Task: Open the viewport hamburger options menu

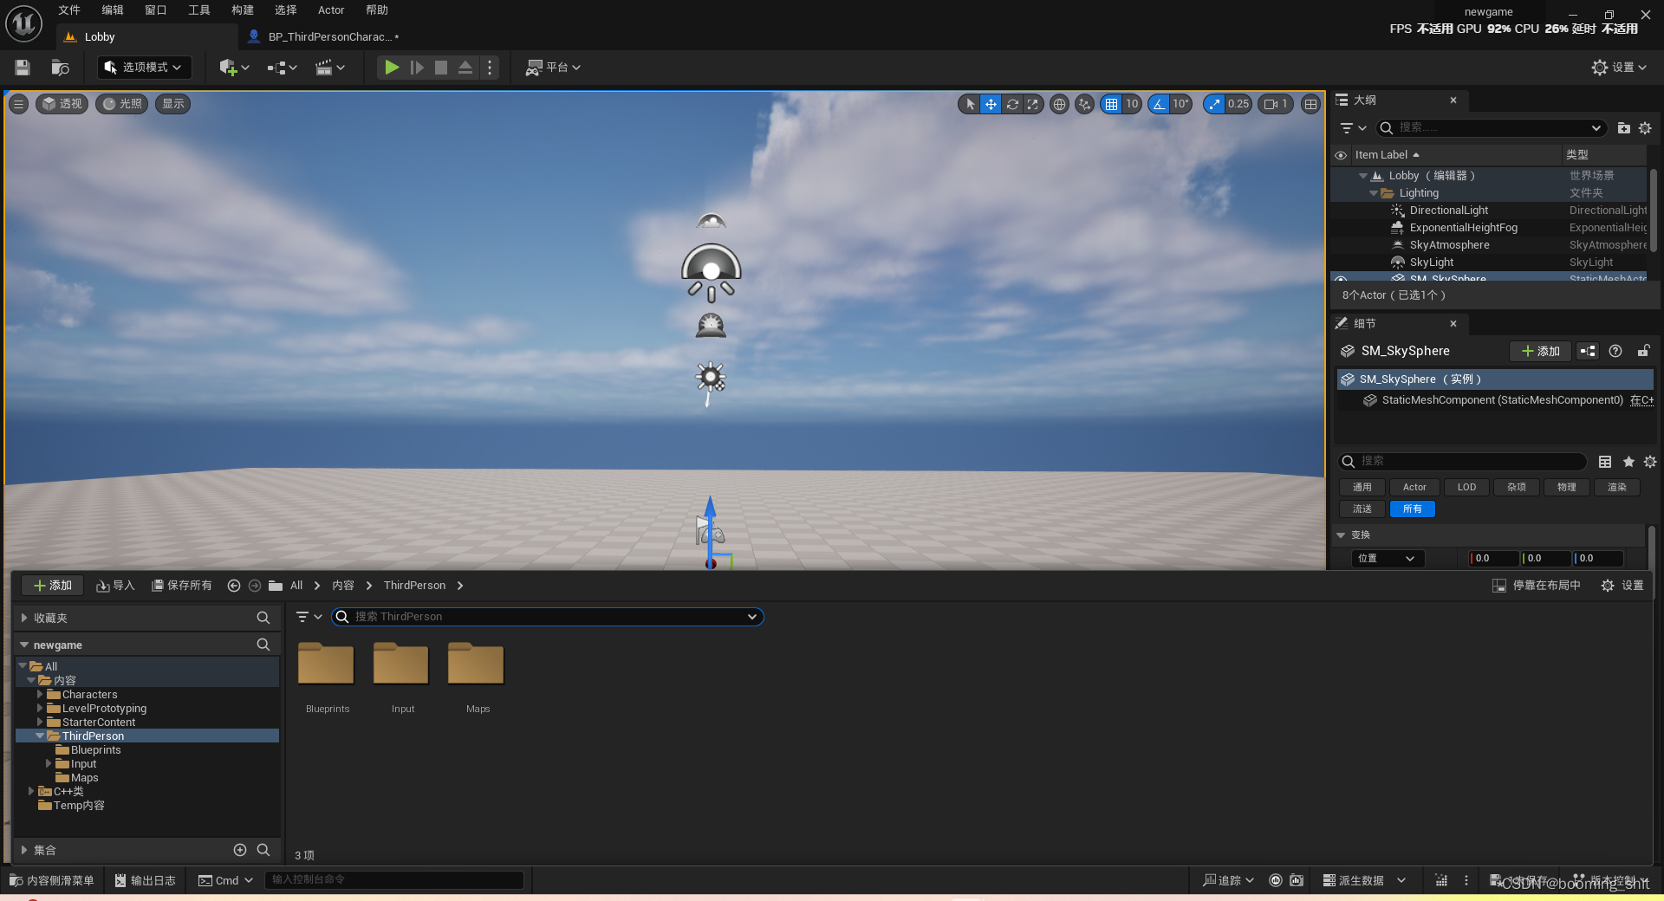Action: tap(18, 104)
